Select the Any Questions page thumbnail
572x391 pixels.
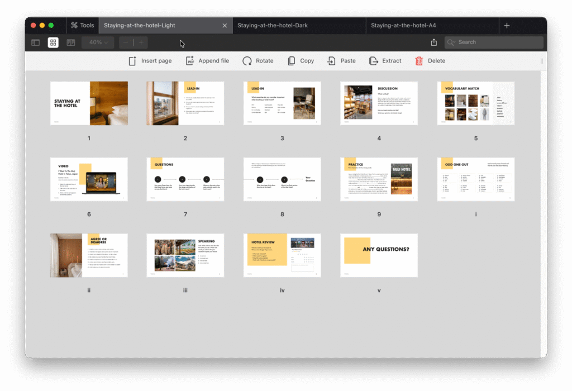[x=379, y=255]
